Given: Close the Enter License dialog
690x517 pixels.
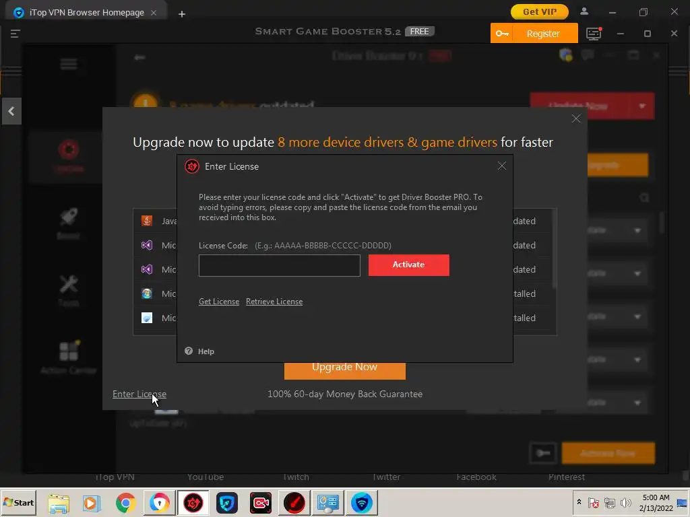Looking at the screenshot, I should pyautogui.click(x=501, y=166).
